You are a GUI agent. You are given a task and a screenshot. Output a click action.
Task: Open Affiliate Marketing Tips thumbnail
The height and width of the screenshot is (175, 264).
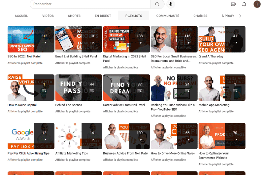(x=79, y=136)
